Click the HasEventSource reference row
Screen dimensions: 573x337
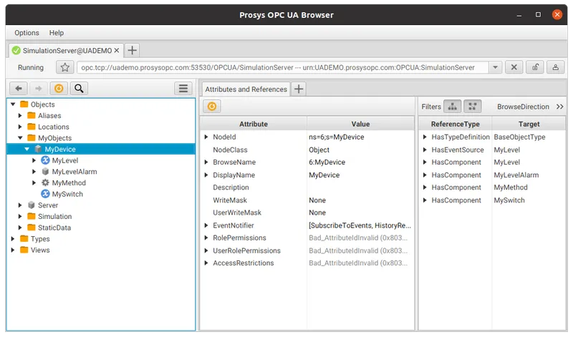click(x=492, y=150)
